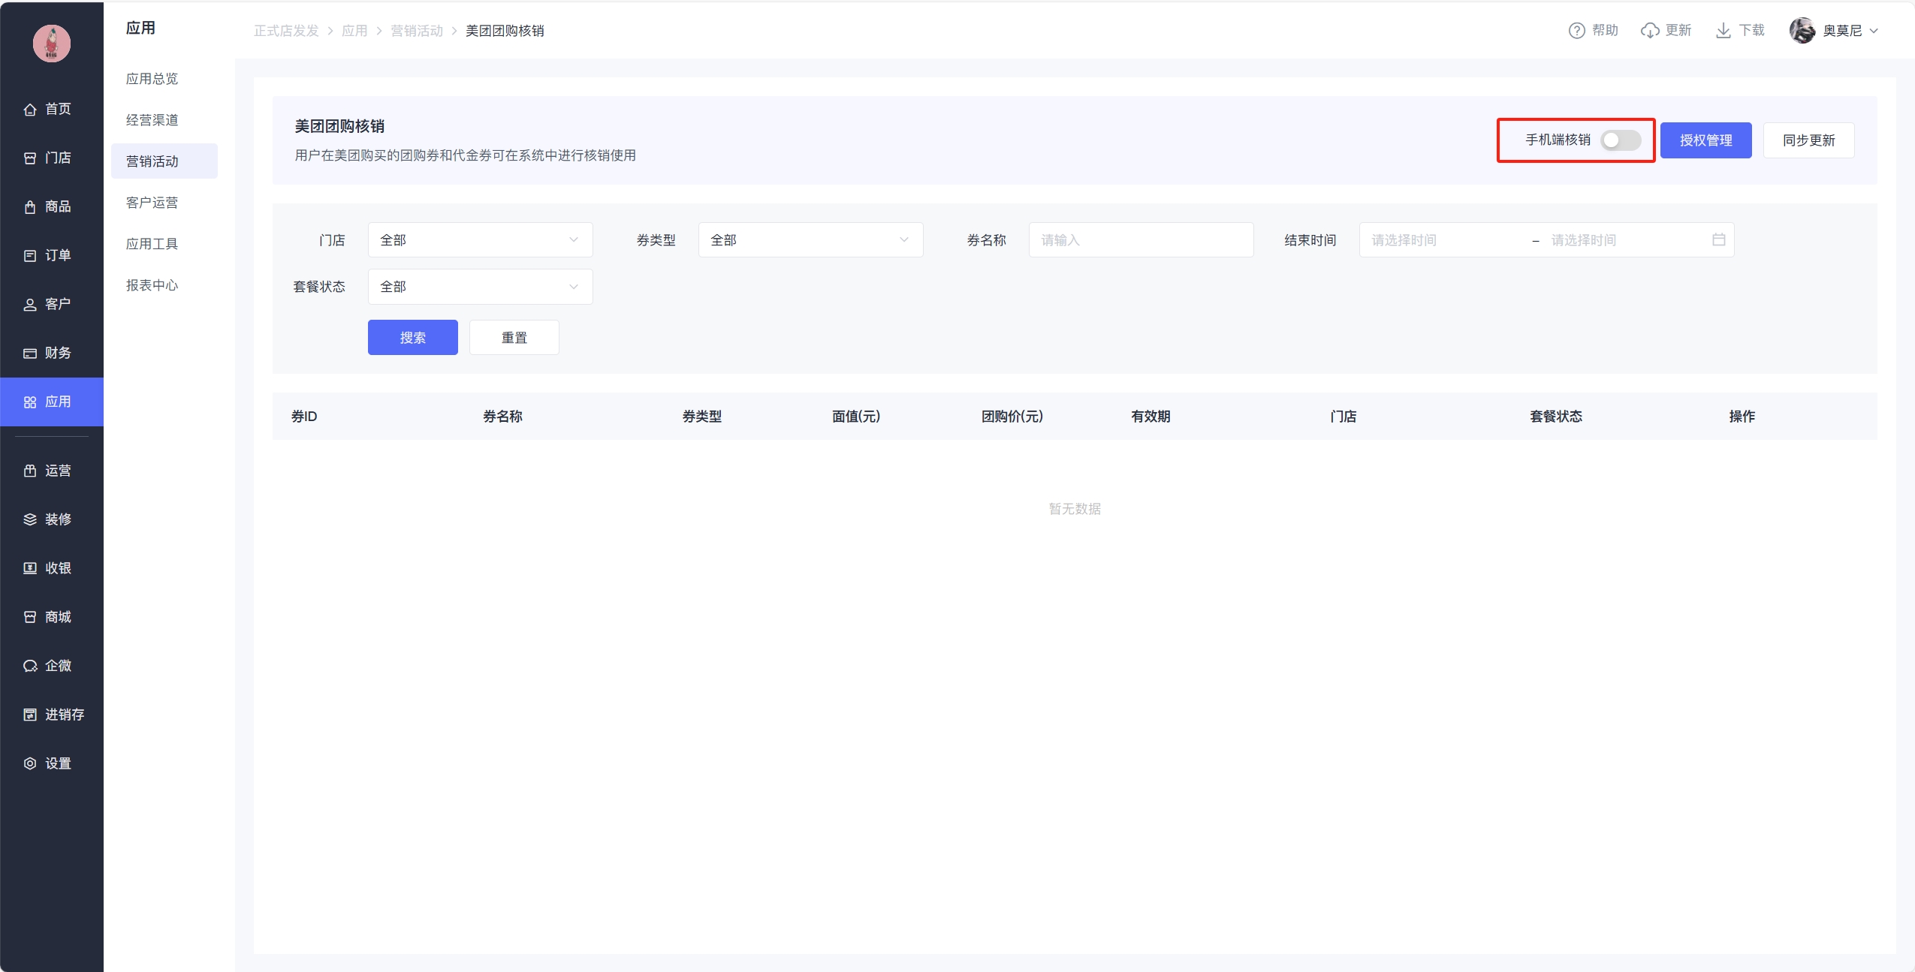Toggle the 手机端核销 switch

[1621, 140]
